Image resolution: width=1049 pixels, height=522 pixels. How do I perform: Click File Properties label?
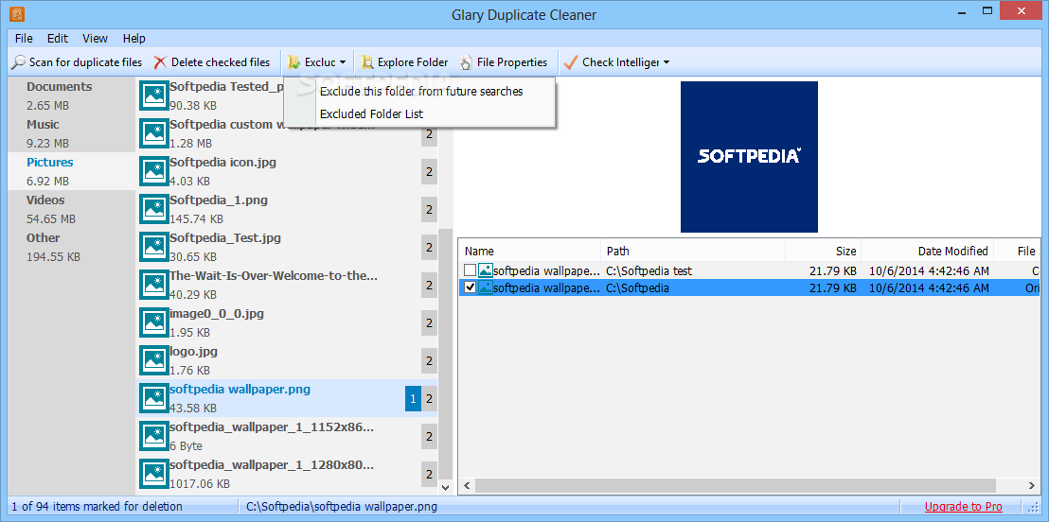[x=512, y=62]
